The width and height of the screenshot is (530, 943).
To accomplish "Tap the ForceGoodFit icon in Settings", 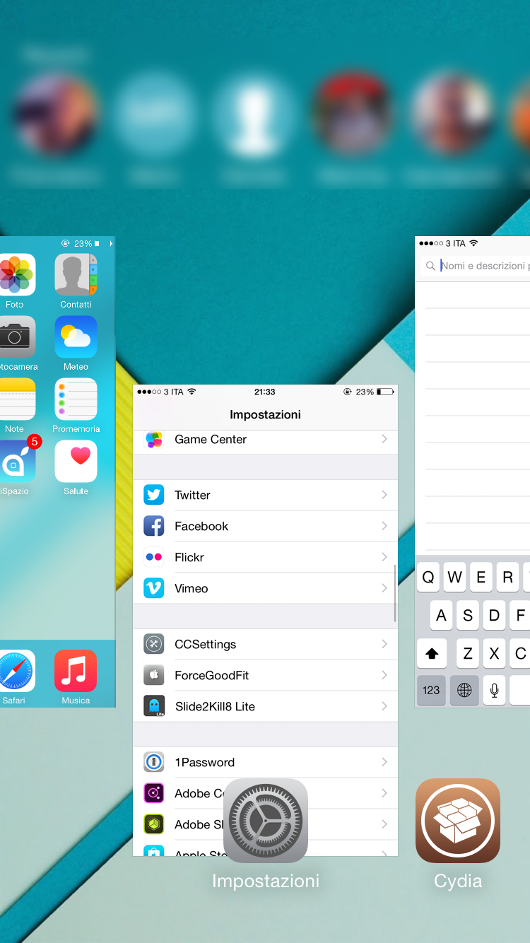I will pyautogui.click(x=154, y=675).
